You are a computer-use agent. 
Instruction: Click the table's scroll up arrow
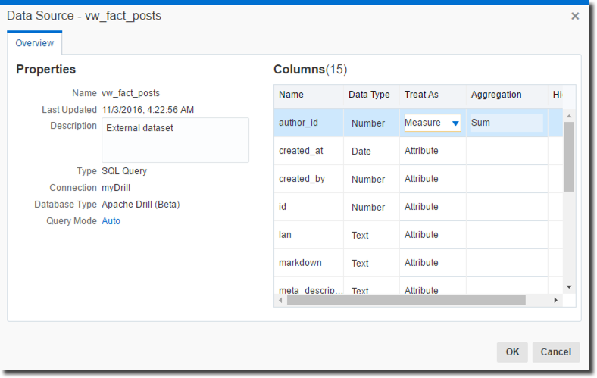point(569,116)
